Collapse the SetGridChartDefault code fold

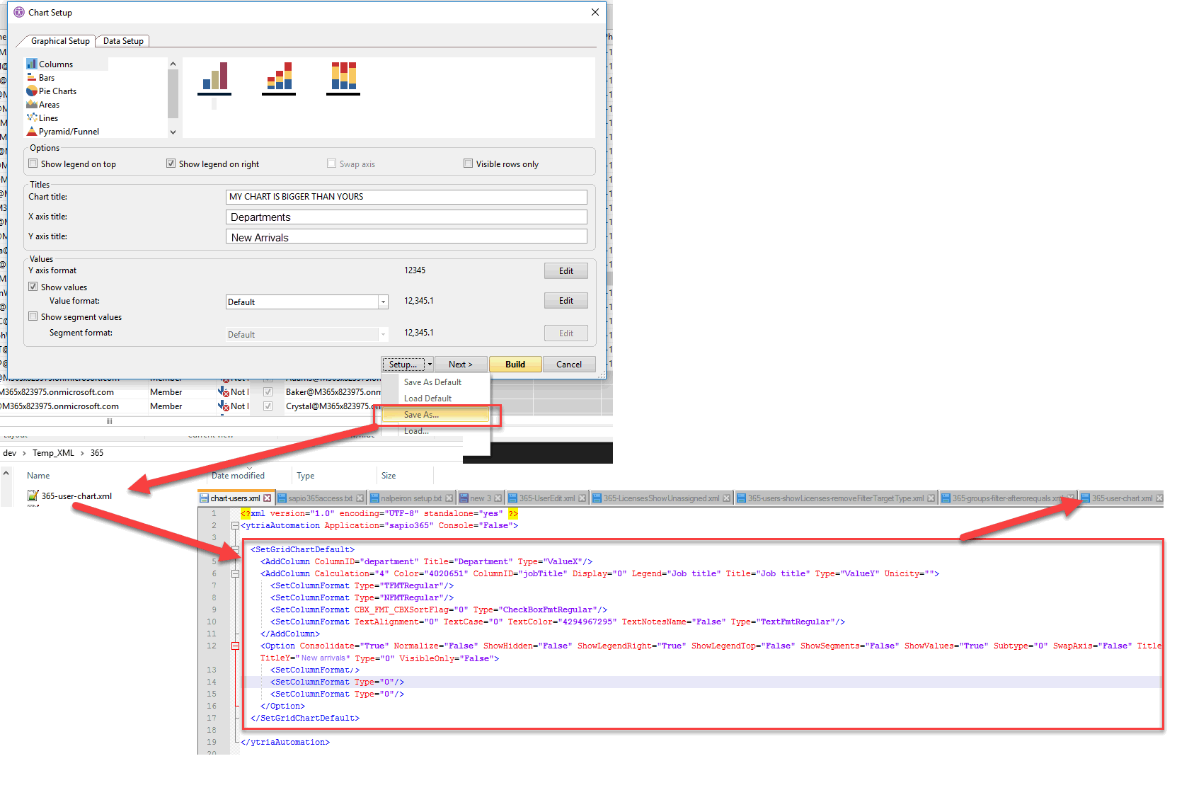[x=235, y=549]
